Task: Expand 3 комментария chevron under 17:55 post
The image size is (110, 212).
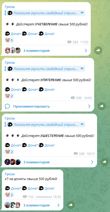Action: click(86, 50)
